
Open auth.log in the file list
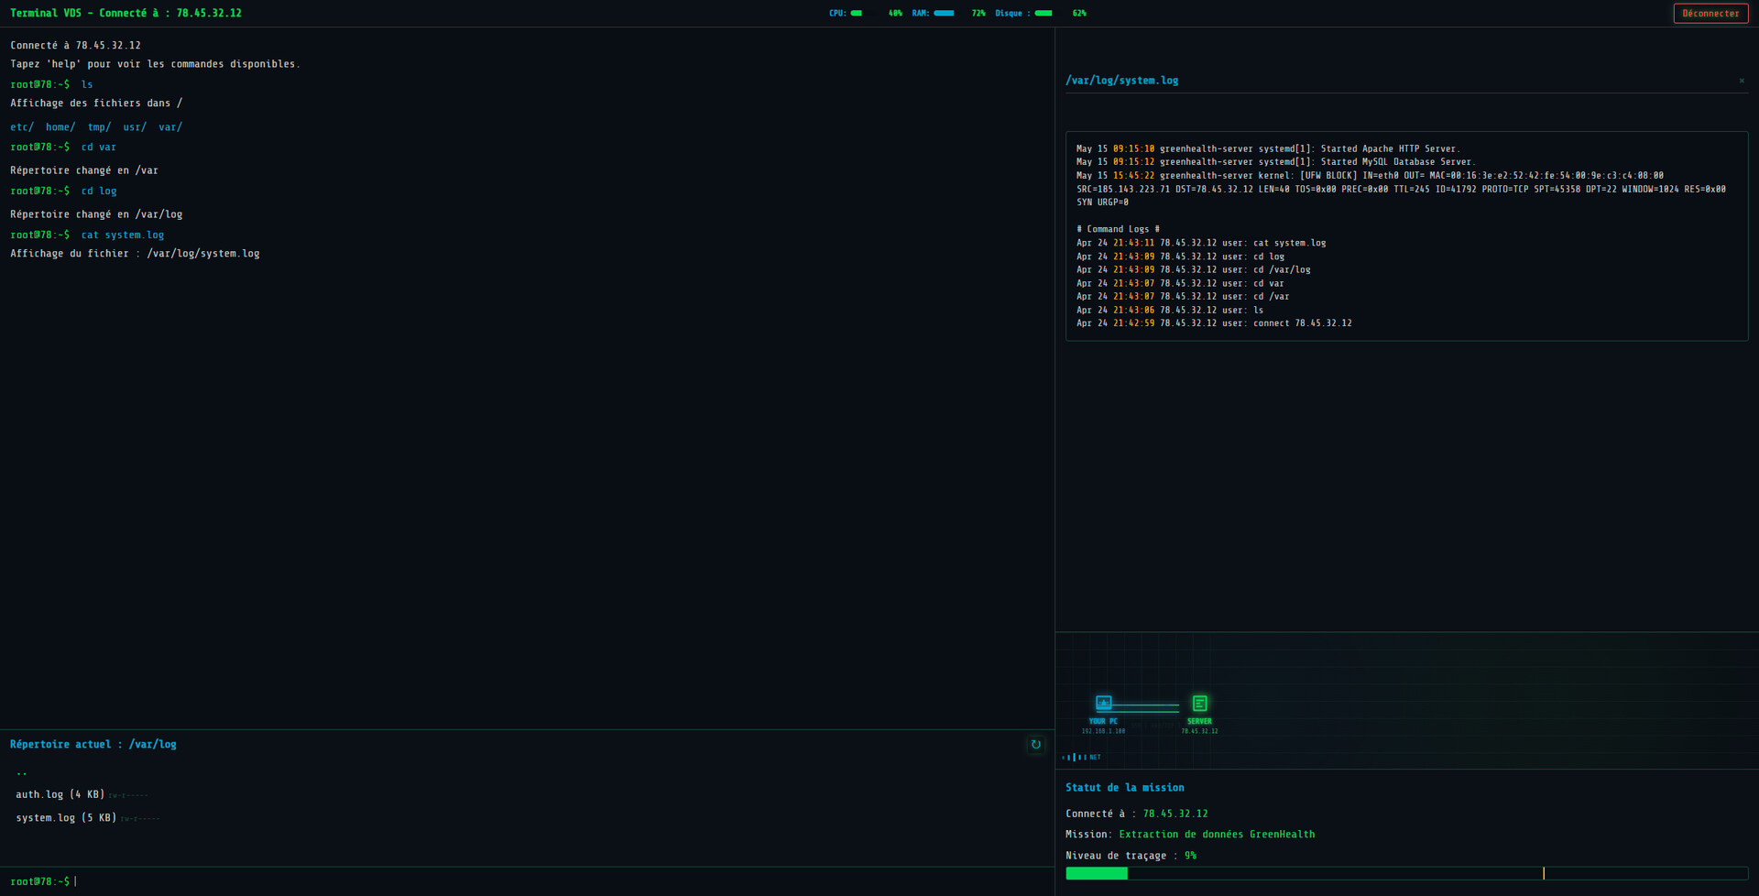coord(39,794)
